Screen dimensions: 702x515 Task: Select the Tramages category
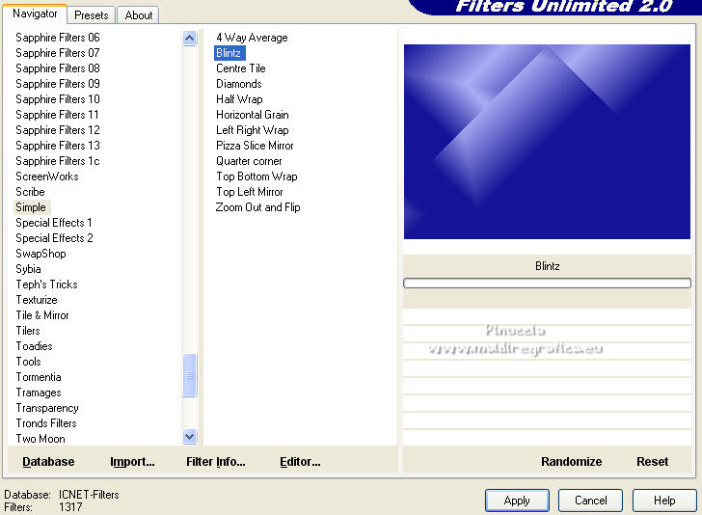(39, 393)
